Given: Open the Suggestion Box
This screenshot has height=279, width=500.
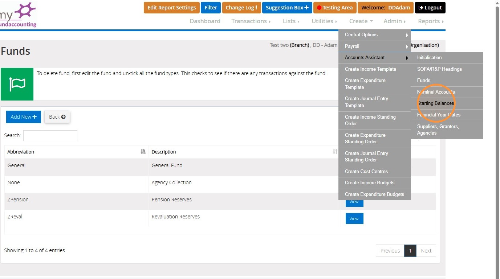Looking at the screenshot, I should point(287,8).
